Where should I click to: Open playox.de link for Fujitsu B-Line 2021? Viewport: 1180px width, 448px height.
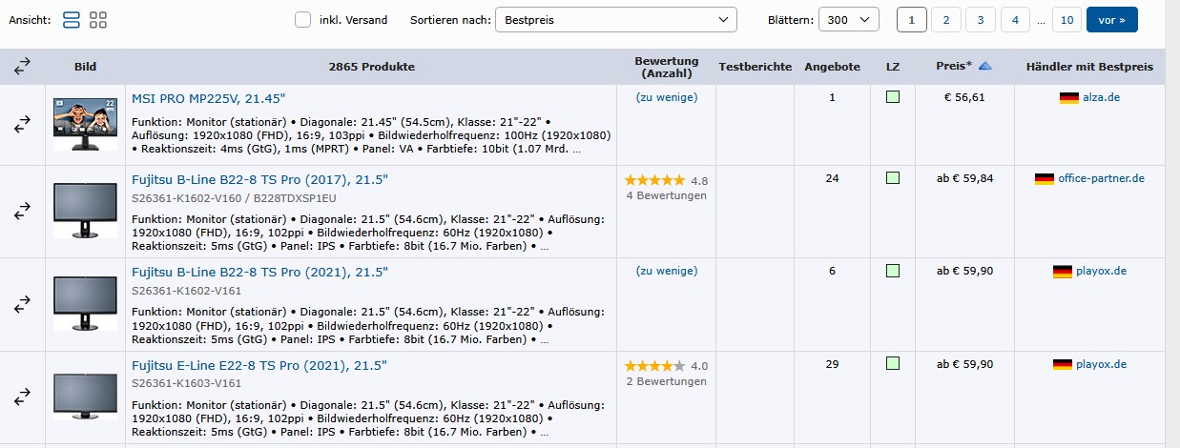1101,271
